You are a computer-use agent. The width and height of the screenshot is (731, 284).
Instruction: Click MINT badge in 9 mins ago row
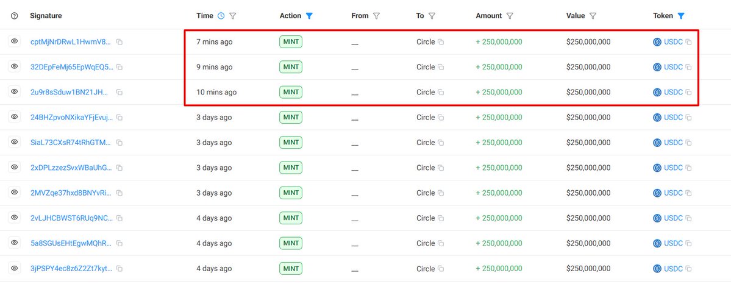pos(291,67)
